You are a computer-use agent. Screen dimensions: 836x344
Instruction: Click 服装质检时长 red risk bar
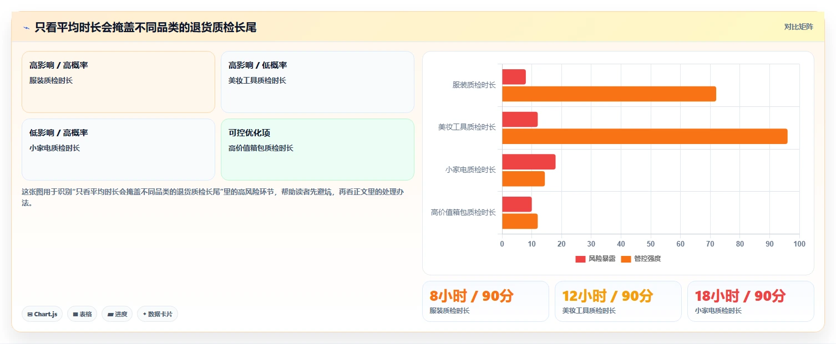coord(514,77)
